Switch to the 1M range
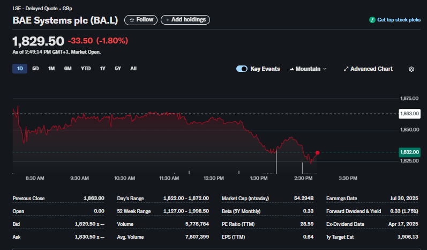This screenshot has width=427, height=250. 51,69
